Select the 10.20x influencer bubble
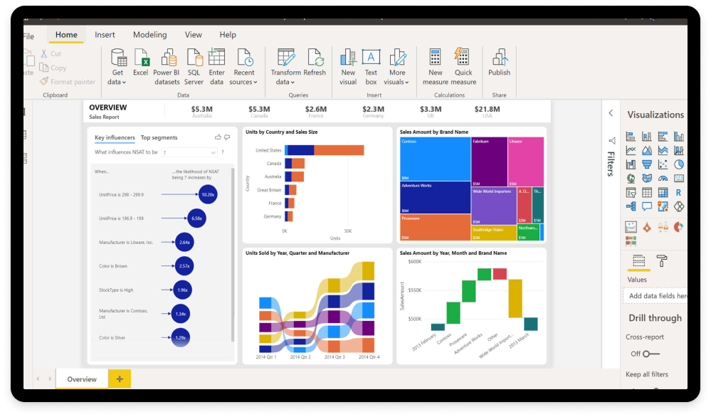Screen dimensions: 711x417 pos(208,194)
